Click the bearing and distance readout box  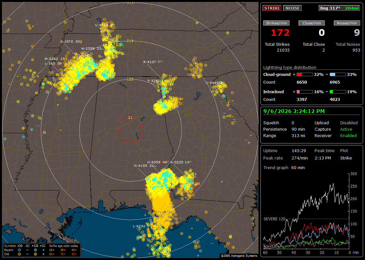[339, 8]
